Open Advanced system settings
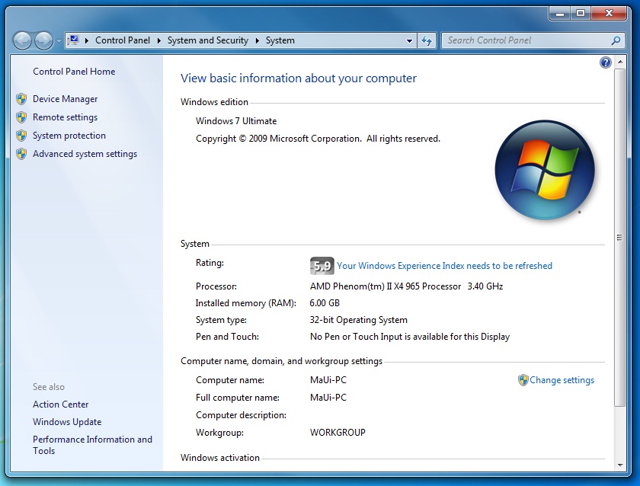Screen dimensions: 640x486 click(85, 154)
